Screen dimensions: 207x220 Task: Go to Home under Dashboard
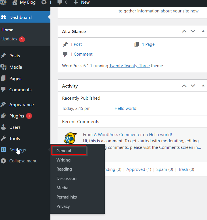point(7,30)
